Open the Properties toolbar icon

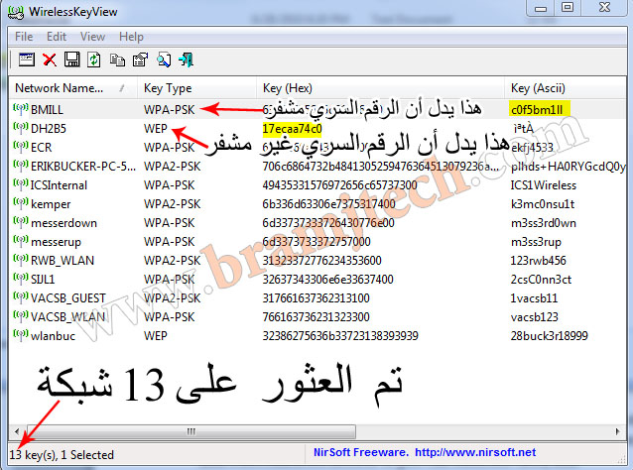pos(138,60)
